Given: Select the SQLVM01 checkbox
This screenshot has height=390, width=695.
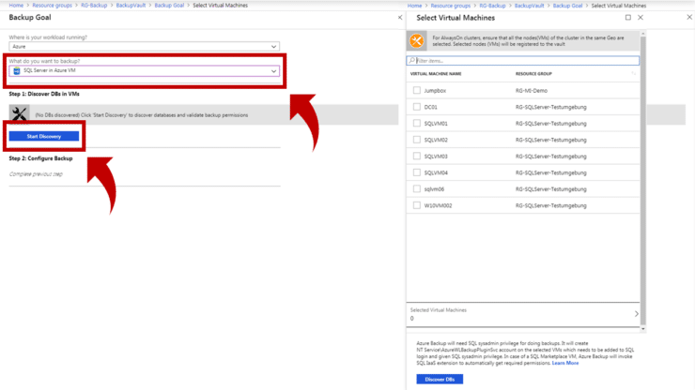Looking at the screenshot, I should pos(417,123).
